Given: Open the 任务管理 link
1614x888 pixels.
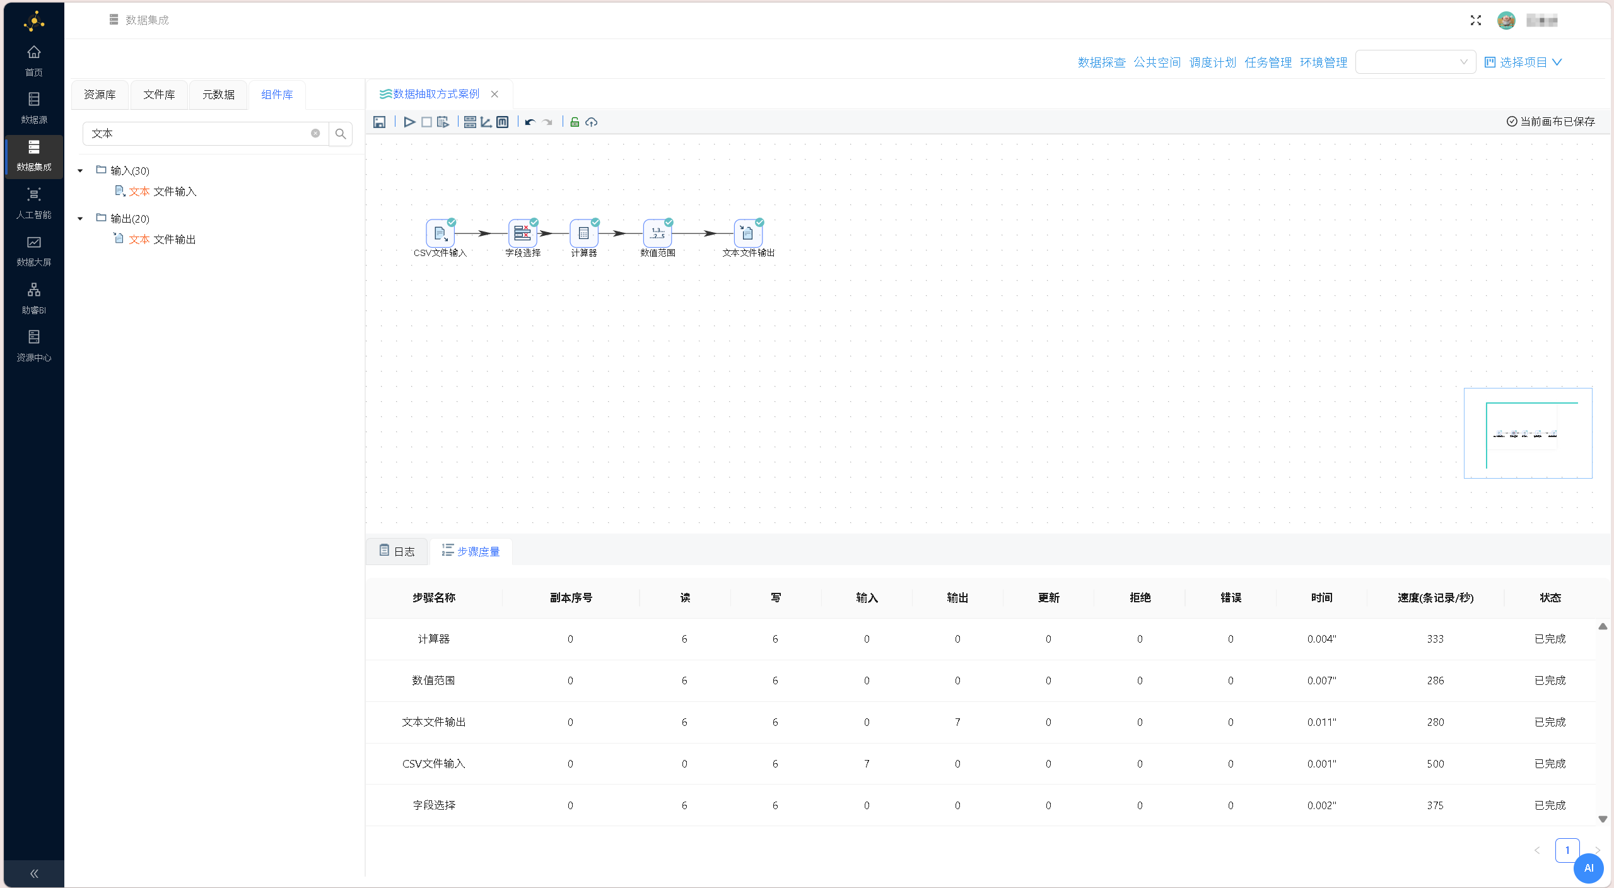Looking at the screenshot, I should coord(1268,62).
